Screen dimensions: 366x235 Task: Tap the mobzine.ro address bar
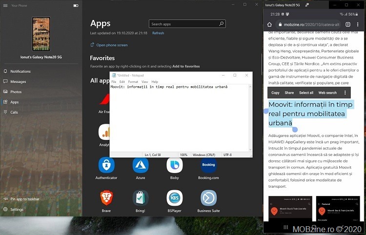coord(309,24)
